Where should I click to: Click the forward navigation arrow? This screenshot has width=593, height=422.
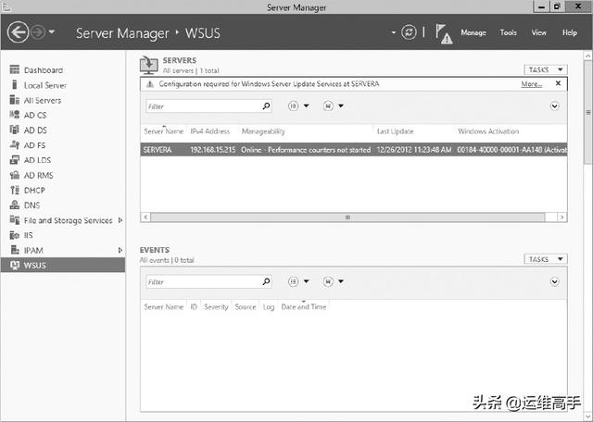coord(38,32)
